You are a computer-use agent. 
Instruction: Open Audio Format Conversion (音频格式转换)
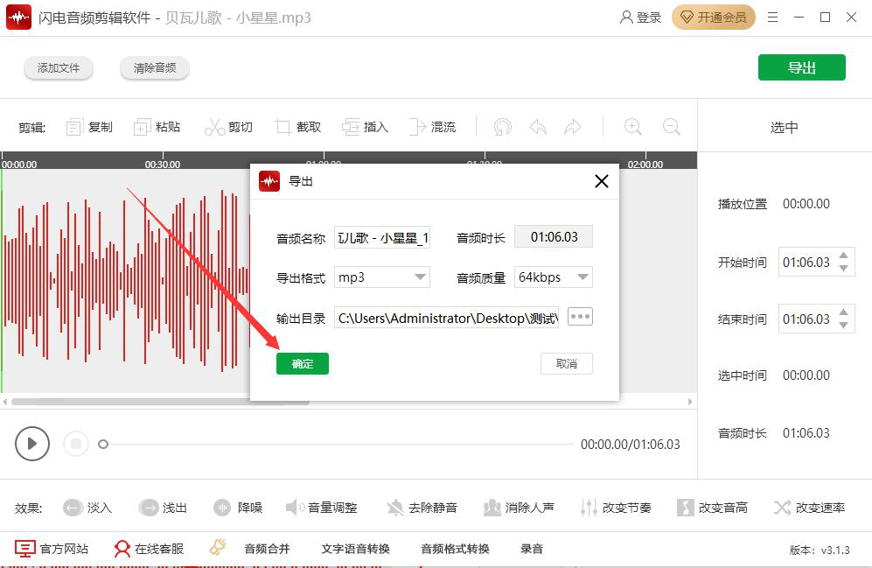[455, 549]
